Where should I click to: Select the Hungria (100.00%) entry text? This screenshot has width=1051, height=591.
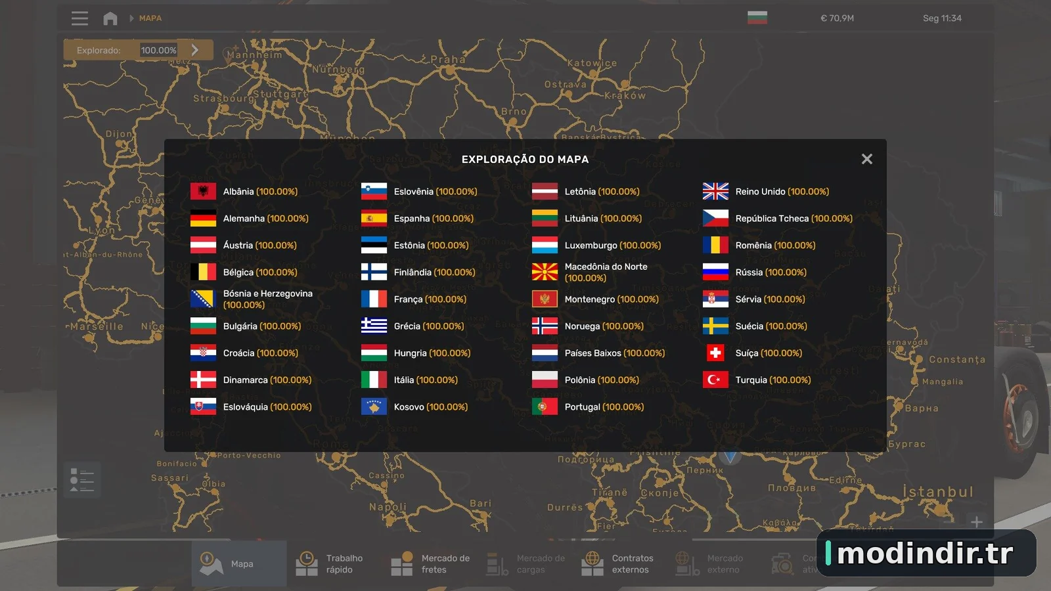[x=432, y=353]
